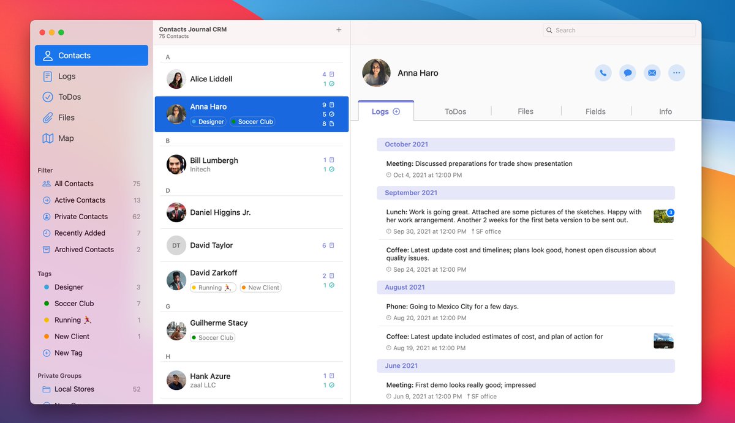
Task: Click Anna Haro's Designer tag in list
Action: (x=208, y=122)
